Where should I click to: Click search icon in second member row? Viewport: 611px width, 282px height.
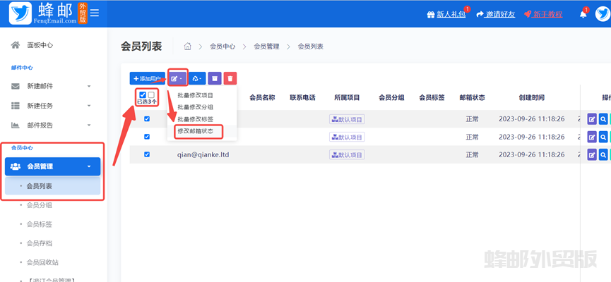[603, 137]
